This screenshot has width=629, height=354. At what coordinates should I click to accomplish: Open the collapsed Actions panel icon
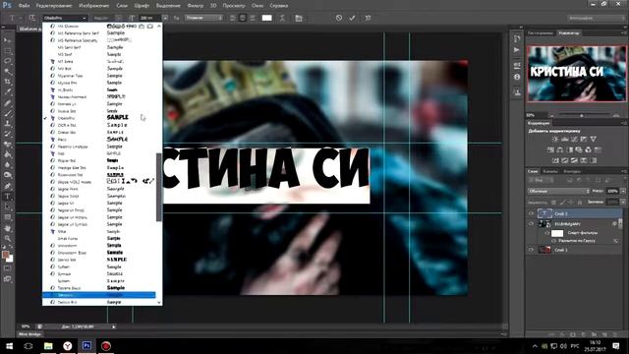(517, 50)
